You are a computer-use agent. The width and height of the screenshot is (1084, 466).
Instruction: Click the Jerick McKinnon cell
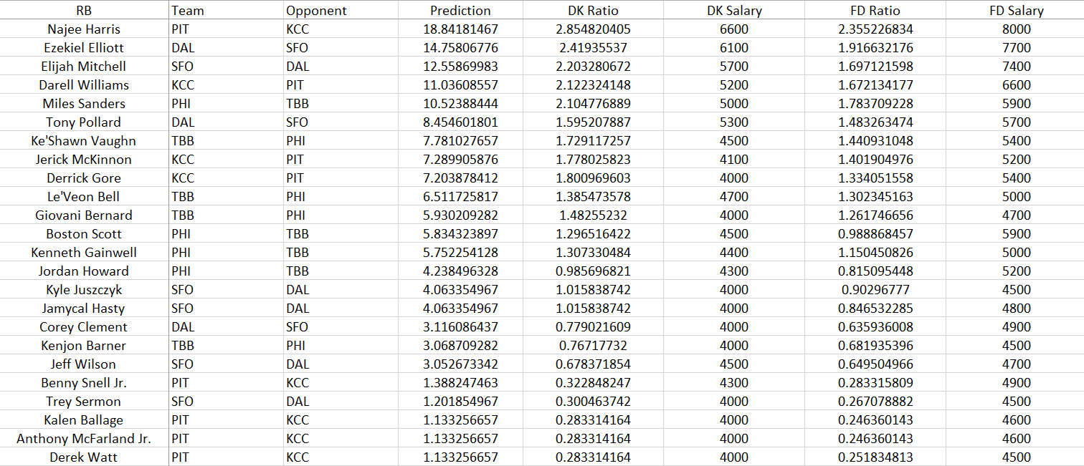tap(84, 160)
